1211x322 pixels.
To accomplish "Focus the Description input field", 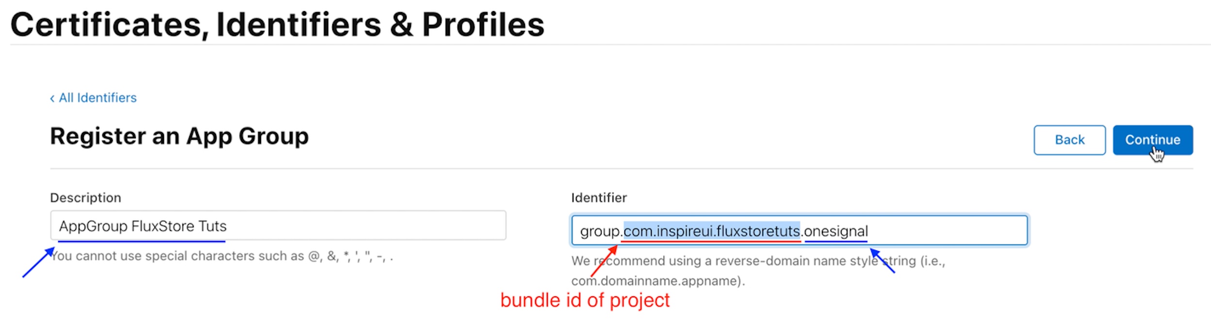I will tap(278, 225).
